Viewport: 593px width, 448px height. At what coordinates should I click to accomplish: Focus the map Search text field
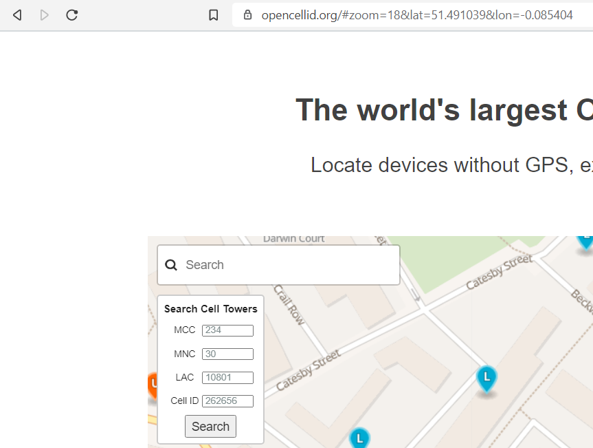coord(279,265)
